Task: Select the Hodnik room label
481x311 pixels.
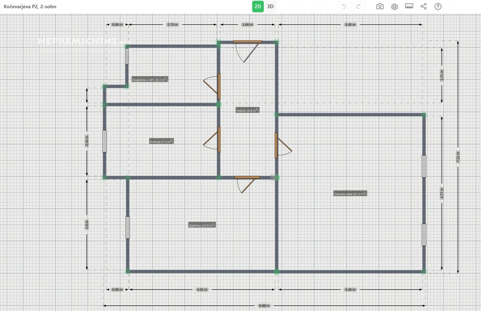Action: [247, 111]
